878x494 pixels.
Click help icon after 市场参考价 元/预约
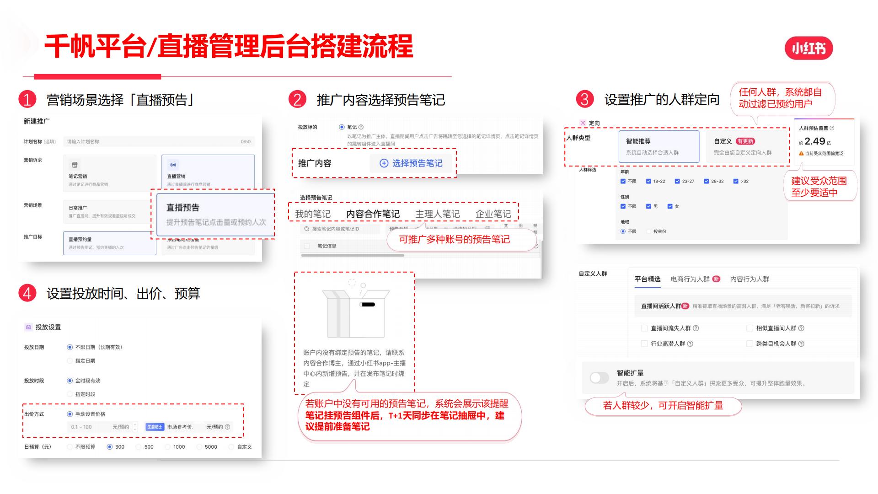tap(227, 427)
